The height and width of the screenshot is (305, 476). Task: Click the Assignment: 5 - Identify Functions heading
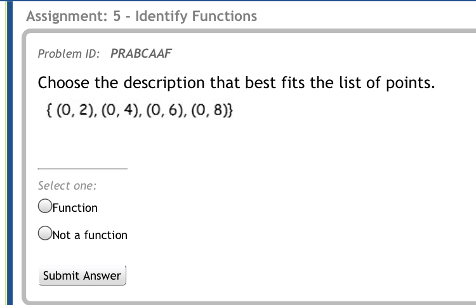coord(142,16)
